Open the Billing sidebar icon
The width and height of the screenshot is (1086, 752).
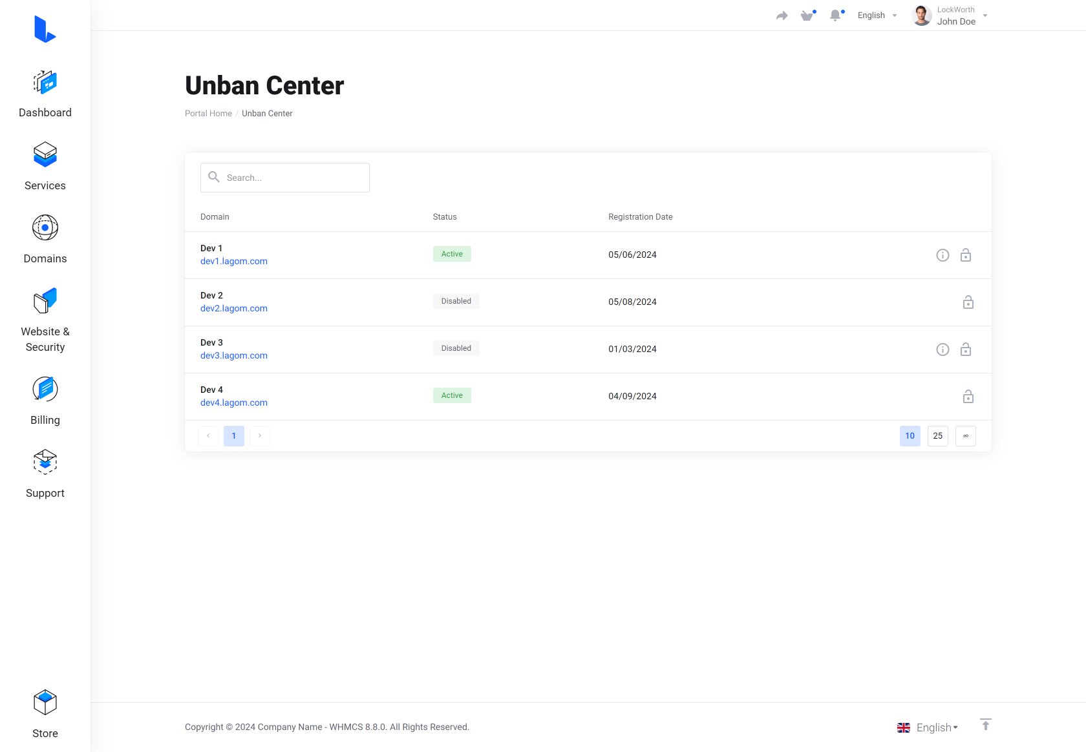point(45,389)
